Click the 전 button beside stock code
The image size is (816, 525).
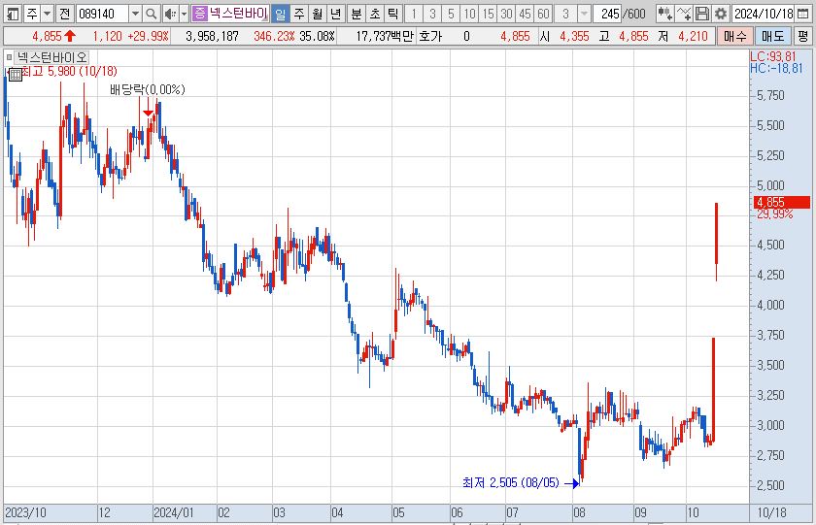pyautogui.click(x=64, y=14)
